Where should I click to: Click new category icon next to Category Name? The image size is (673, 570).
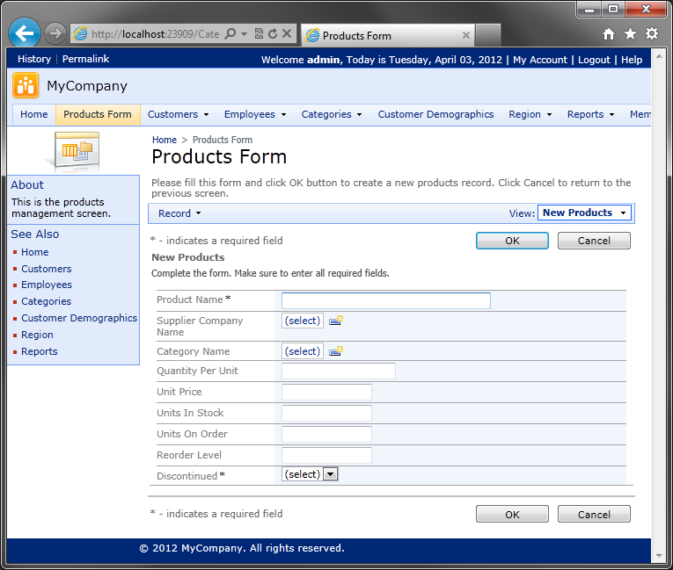tap(336, 351)
